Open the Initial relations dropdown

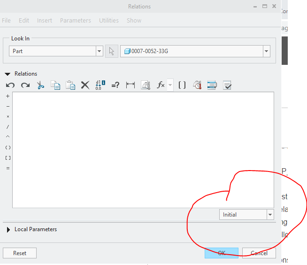pyautogui.click(x=270, y=215)
